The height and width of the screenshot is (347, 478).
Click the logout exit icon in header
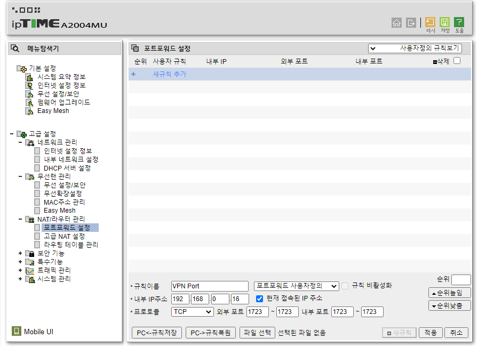click(411, 23)
